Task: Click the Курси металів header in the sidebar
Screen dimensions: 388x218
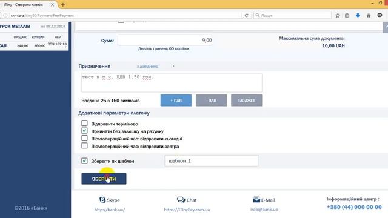Action: pyautogui.click(x=15, y=26)
